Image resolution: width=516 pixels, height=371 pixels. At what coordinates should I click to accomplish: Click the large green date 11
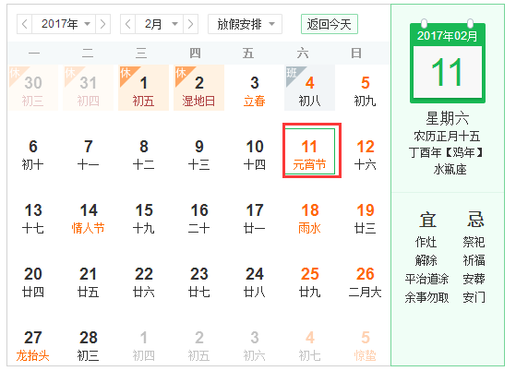447,72
